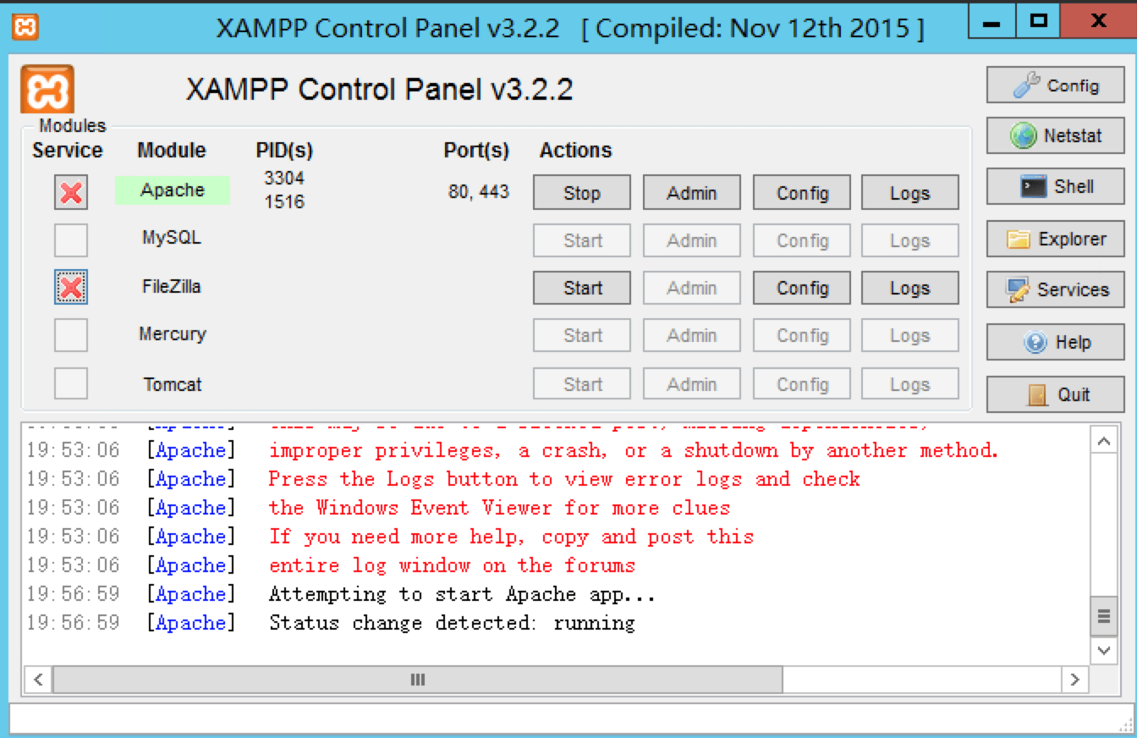Click the Apache PID 1516 value

click(284, 201)
